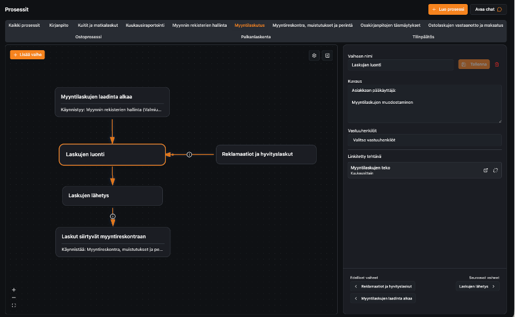Viewport: 515px width, 317px height.
Task: Click into the Vaiheen nimi input field
Action: pos(401,64)
